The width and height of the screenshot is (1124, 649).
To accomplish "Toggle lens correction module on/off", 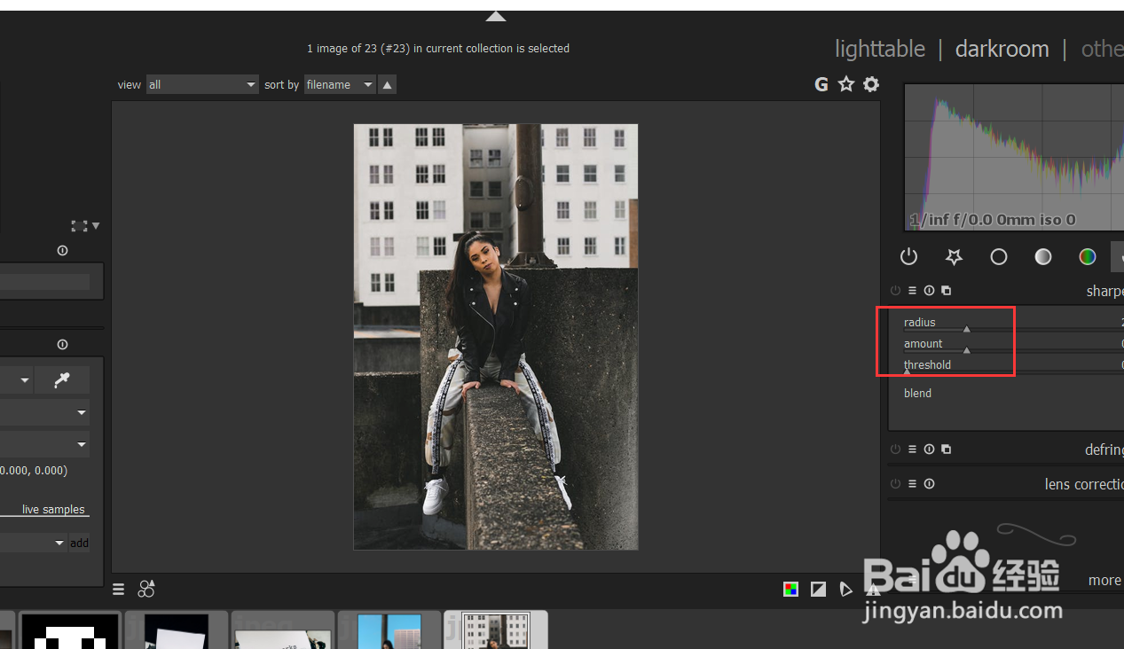I will 895,484.
